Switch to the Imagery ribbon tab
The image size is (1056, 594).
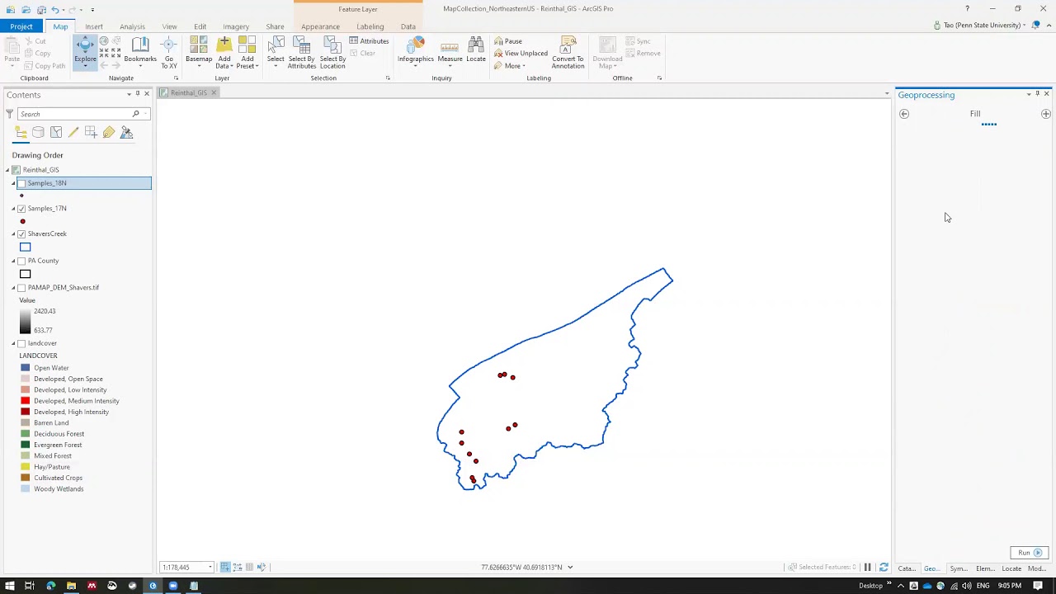236,26
